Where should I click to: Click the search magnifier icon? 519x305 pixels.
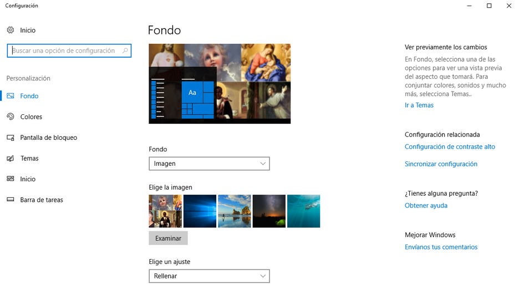(x=125, y=51)
